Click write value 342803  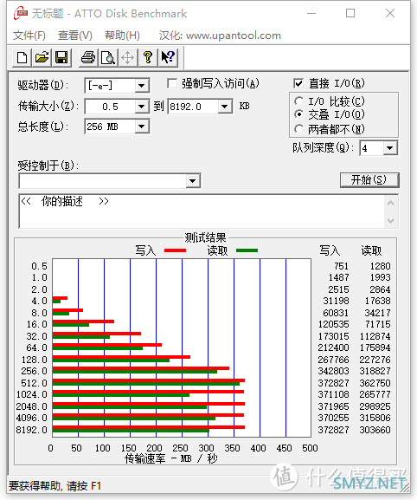pyautogui.click(x=333, y=371)
